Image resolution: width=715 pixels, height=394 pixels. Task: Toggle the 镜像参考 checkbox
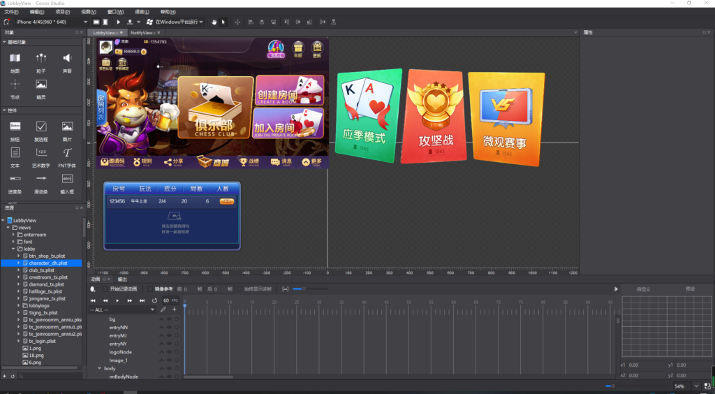(x=150, y=289)
